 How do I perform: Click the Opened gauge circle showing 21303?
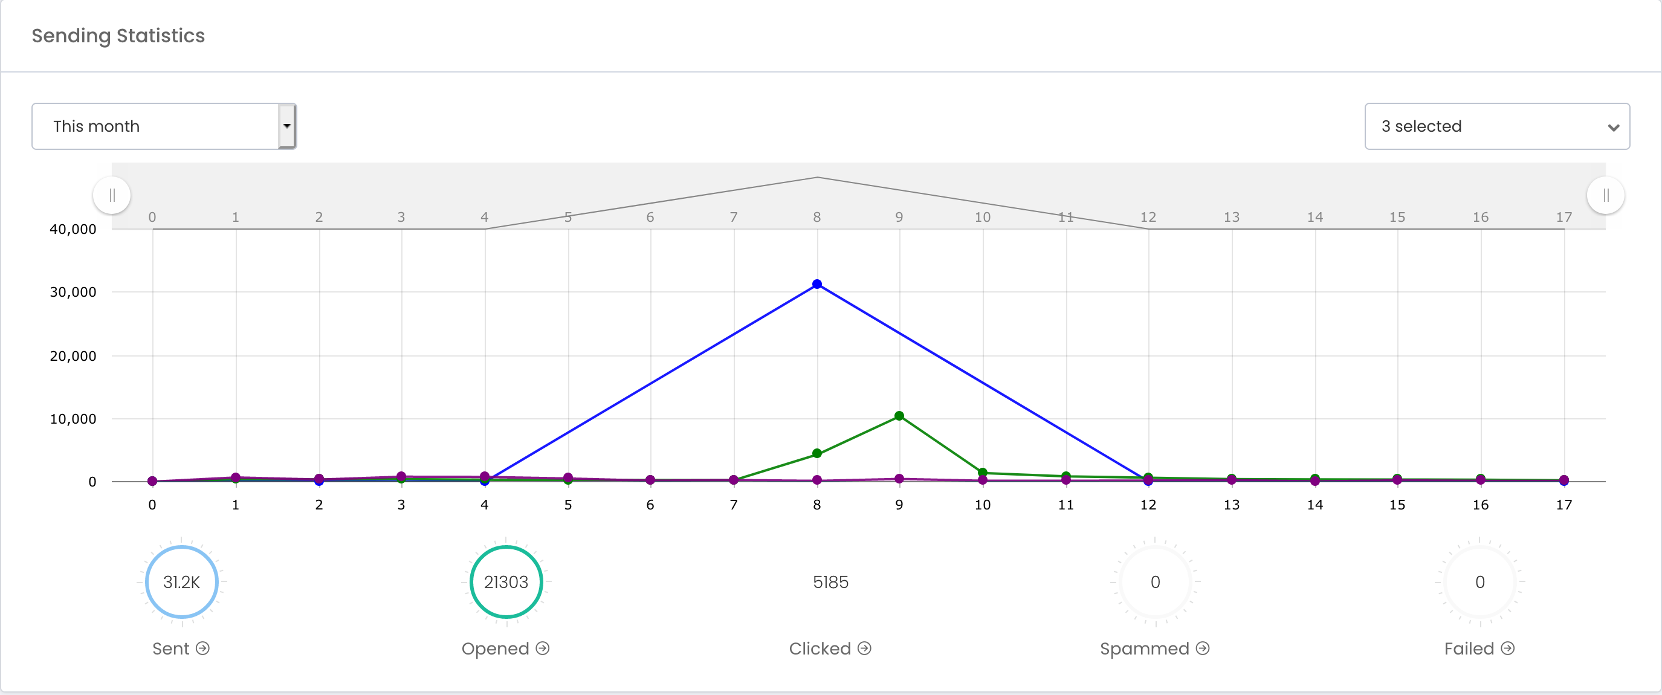(x=506, y=581)
